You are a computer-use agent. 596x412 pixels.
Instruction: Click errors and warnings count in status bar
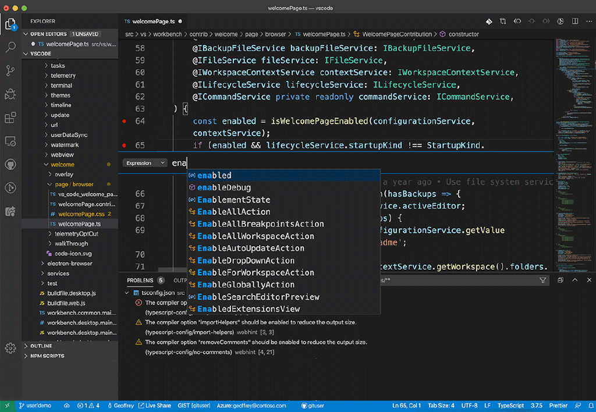pos(88,406)
